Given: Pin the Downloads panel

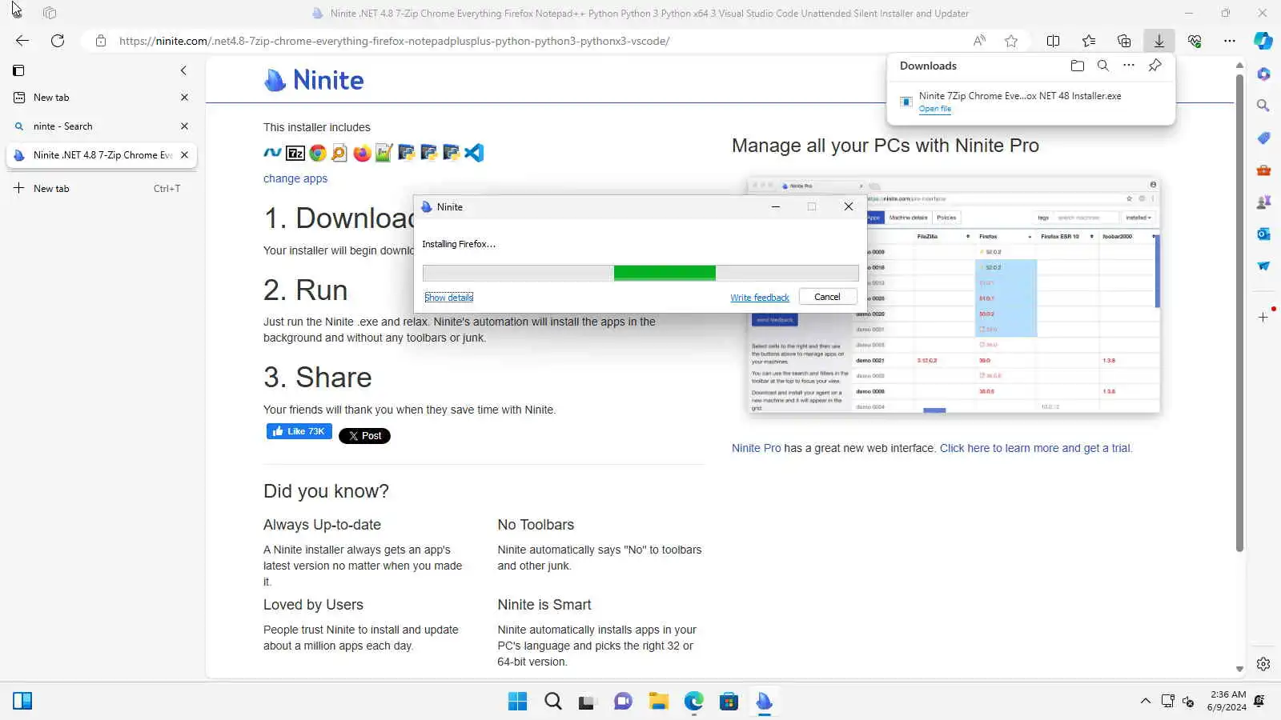Looking at the screenshot, I should [1155, 66].
